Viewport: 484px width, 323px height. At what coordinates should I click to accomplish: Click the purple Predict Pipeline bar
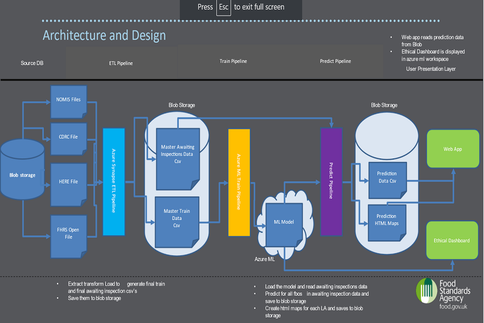coord(331,182)
